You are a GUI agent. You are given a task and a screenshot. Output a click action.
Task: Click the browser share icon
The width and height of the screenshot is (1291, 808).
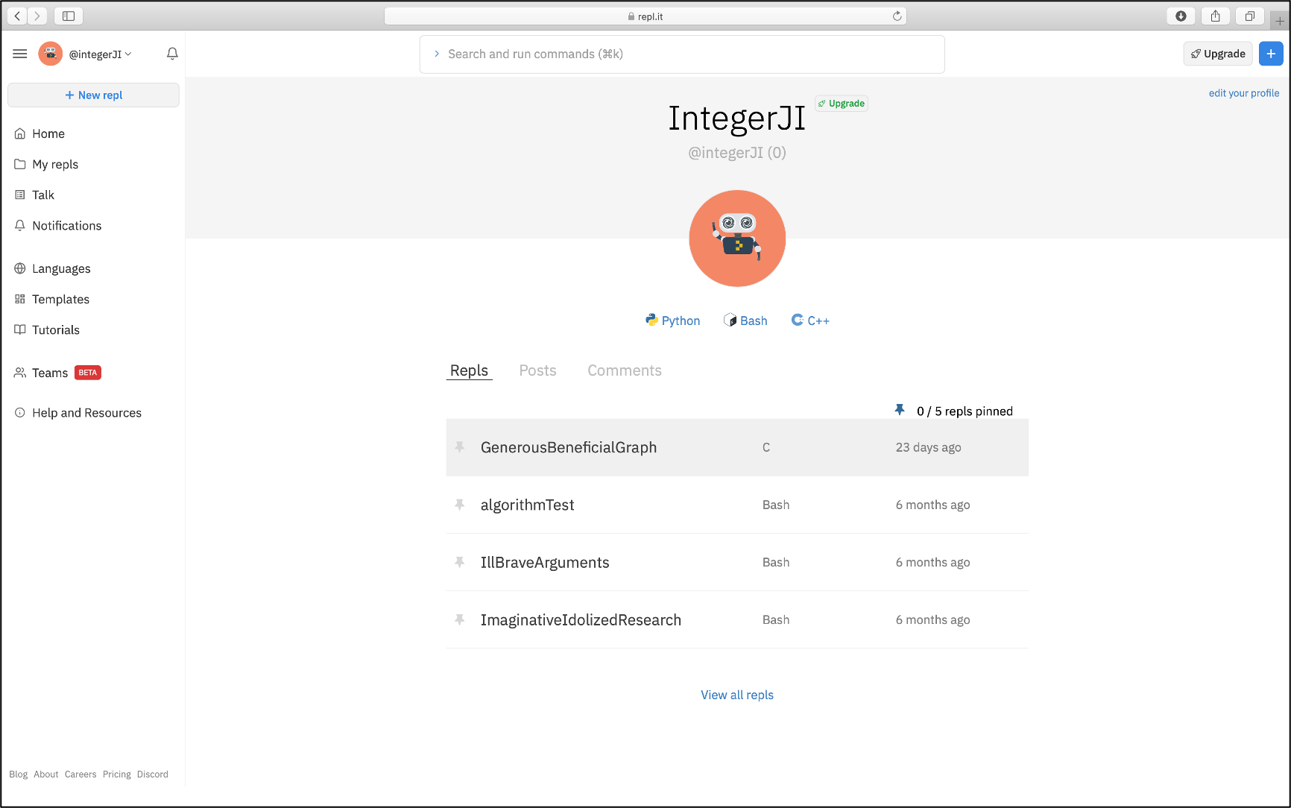[x=1216, y=16]
